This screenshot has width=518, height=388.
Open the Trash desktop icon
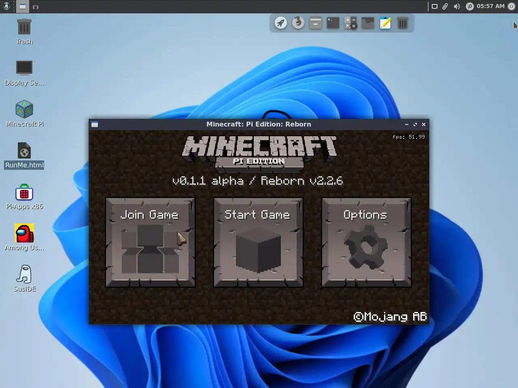tap(24, 32)
